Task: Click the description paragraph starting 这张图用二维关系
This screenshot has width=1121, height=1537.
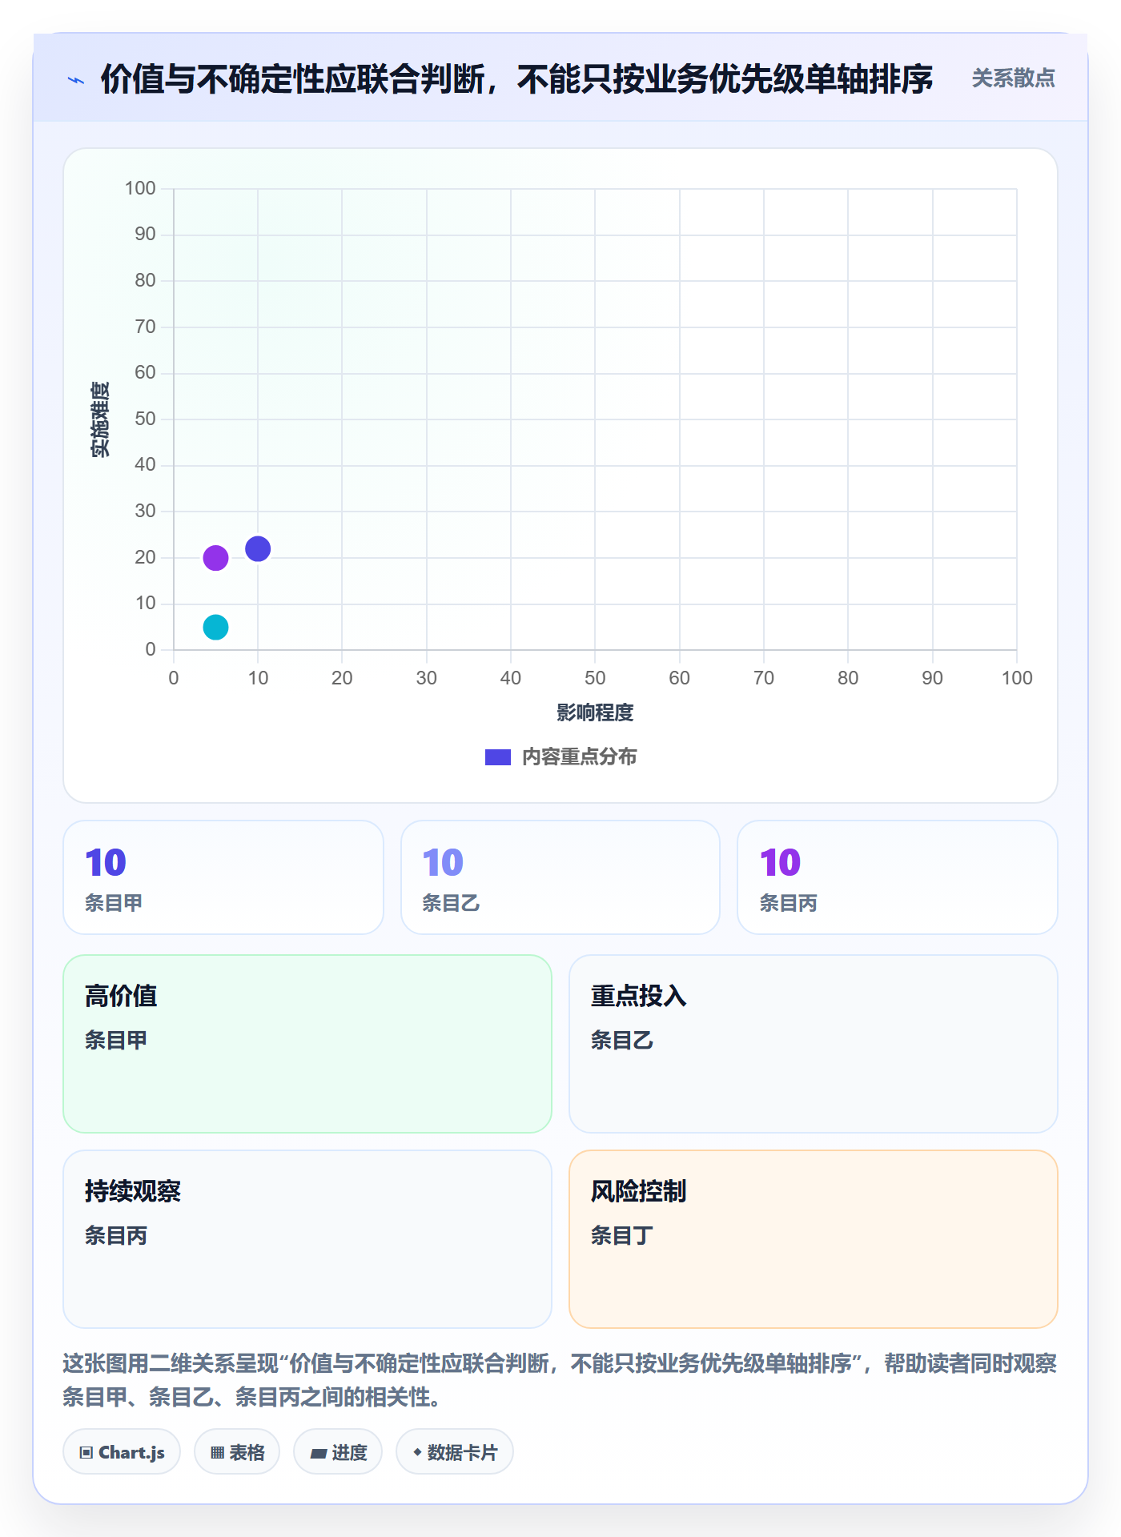Action: (x=560, y=1380)
